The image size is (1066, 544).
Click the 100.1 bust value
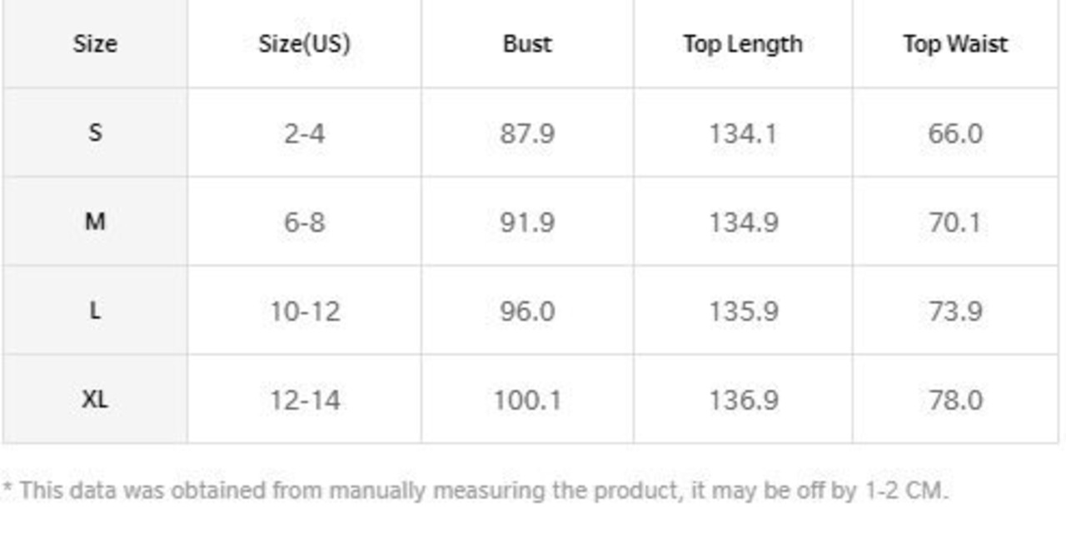(527, 401)
